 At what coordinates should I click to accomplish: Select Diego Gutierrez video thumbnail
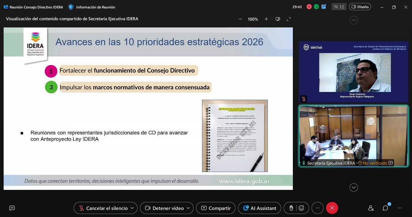coord(353,72)
